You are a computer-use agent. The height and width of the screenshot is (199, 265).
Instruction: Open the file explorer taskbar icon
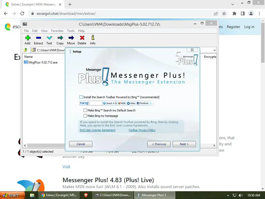32,195
